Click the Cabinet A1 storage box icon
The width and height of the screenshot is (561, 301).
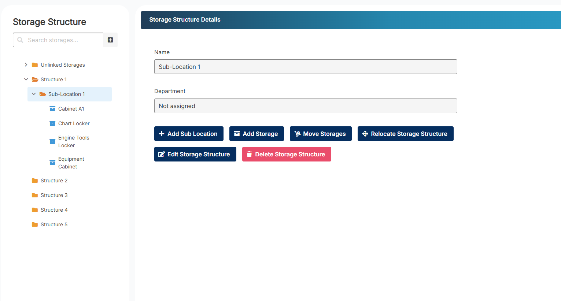52,109
